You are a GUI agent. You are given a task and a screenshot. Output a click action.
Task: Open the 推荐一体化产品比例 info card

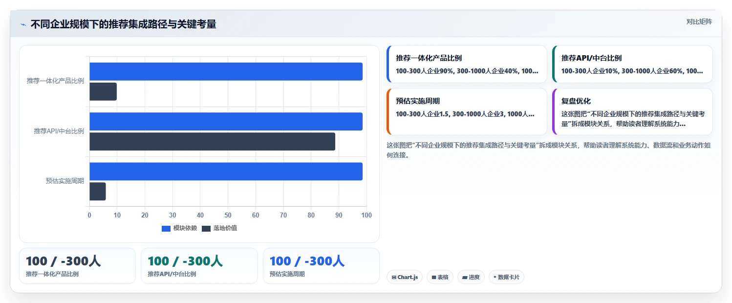coord(467,64)
